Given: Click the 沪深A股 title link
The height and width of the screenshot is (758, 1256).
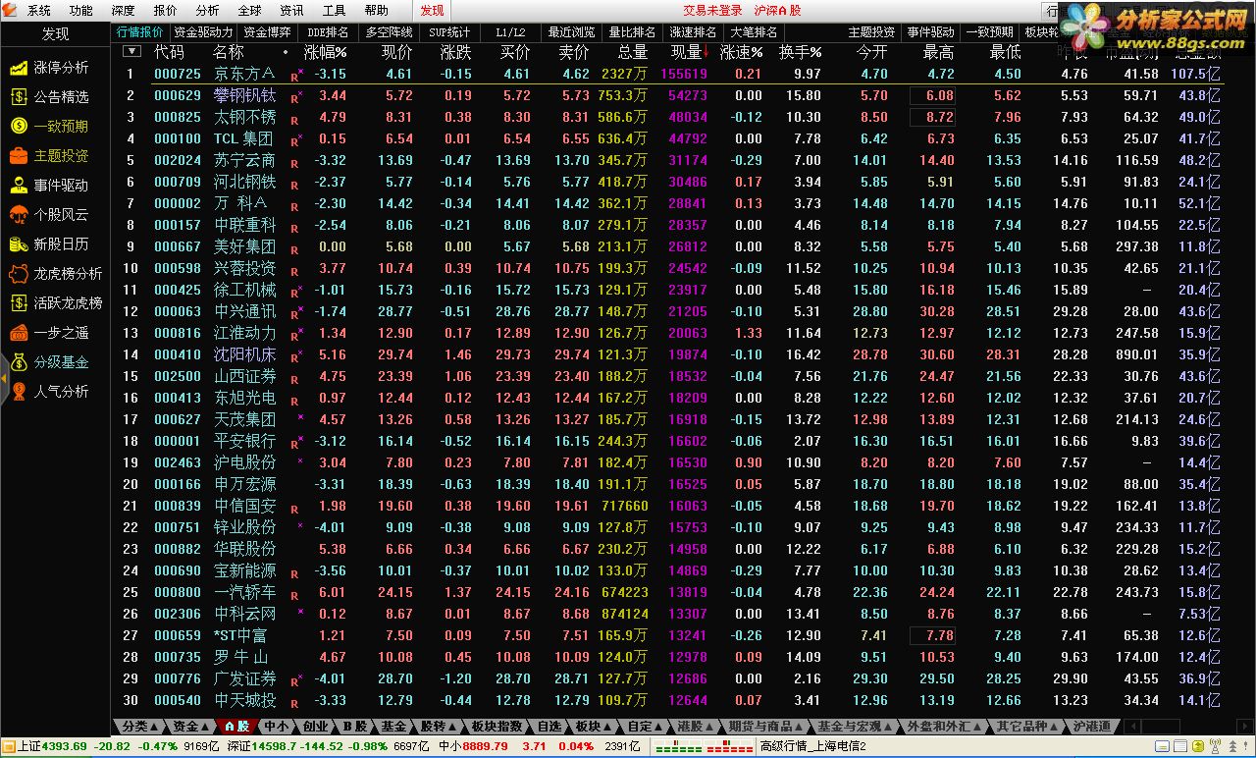Looking at the screenshot, I should [x=778, y=11].
